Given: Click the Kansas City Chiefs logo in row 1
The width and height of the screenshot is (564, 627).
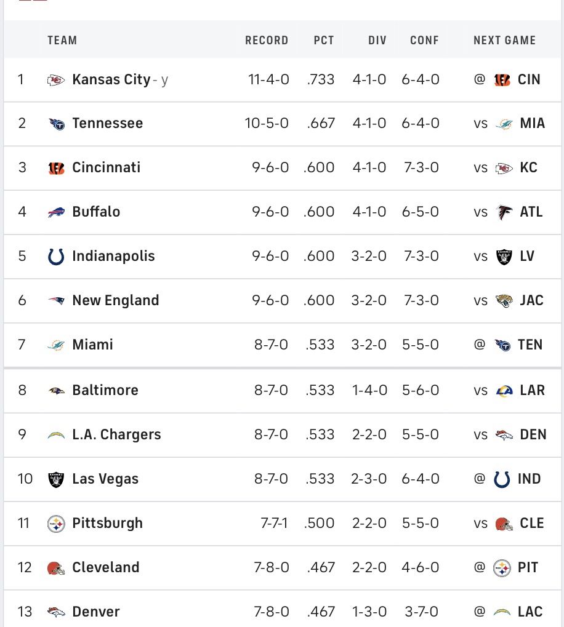Looking at the screenshot, I should coord(56,80).
